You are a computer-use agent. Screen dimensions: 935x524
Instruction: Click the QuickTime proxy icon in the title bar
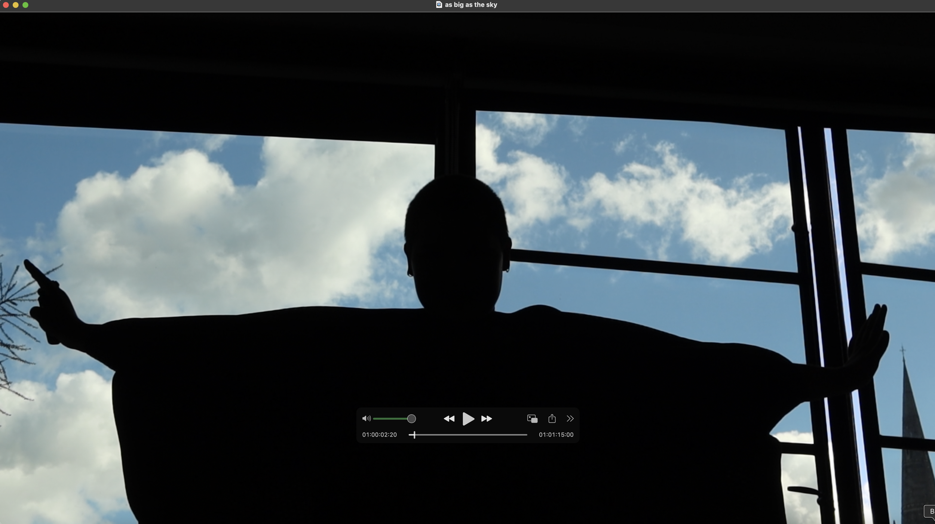click(438, 4)
